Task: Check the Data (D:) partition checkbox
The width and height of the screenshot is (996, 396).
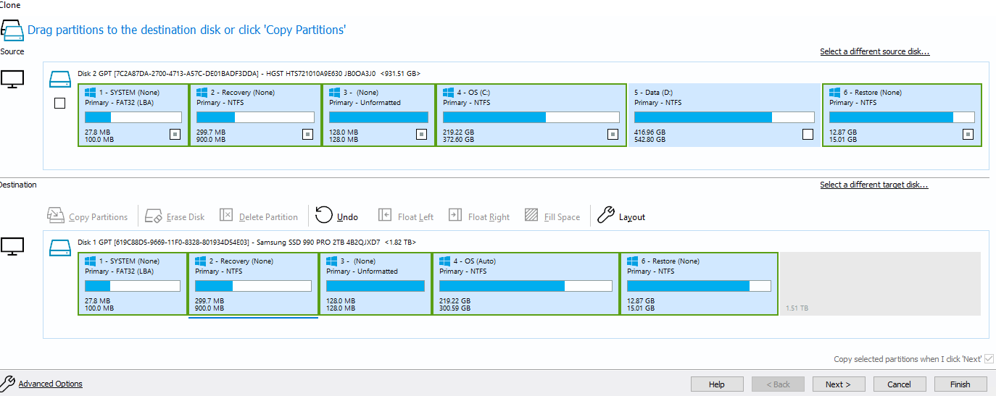Action: 808,134
